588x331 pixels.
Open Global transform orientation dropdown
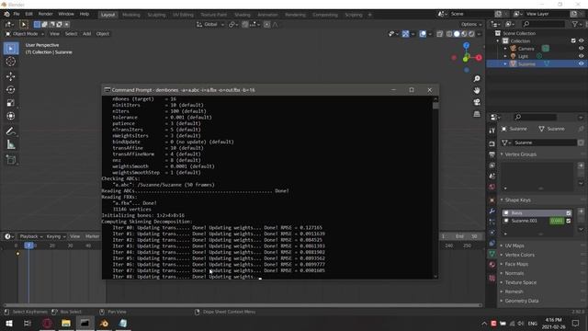click(210, 25)
